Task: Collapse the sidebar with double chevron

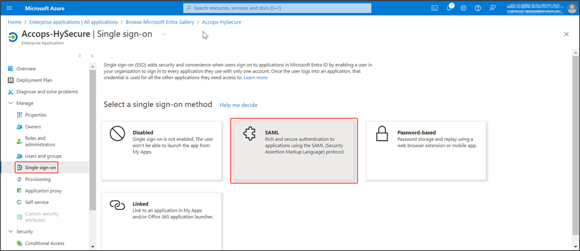Action: 92,56
